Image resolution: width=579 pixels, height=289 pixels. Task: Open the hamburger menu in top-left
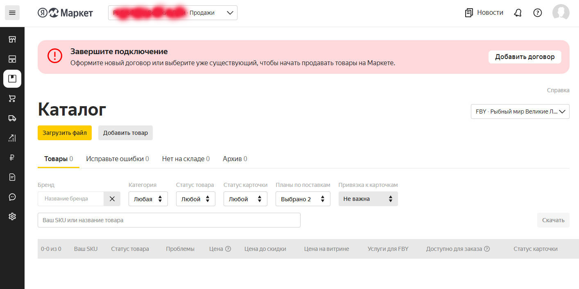(12, 13)
